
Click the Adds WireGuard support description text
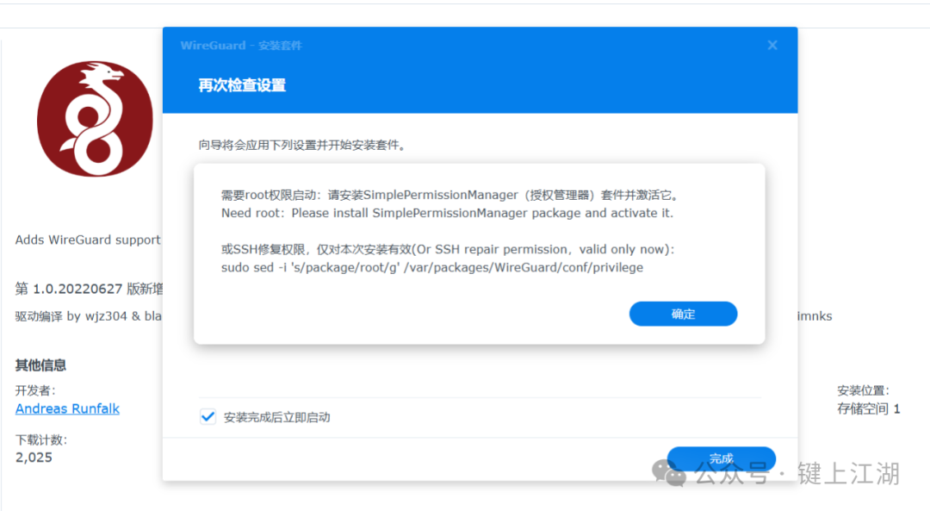(88, 240)
